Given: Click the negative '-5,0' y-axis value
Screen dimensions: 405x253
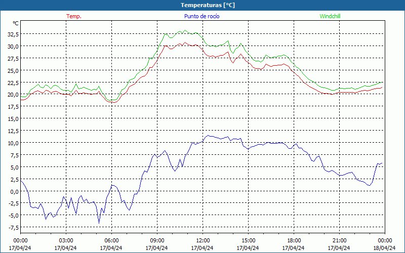Looking at the screenshot, I should coord(14,216).
